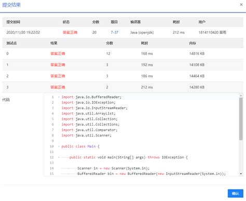Click the total time 212 ms in the summary row
The height and width of the screenshot is (201, 246).
(179, 32)
